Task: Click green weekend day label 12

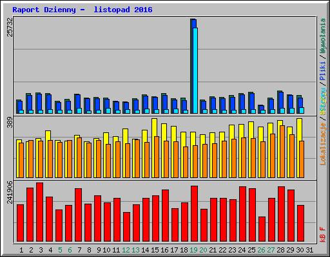Action: tap(126, 250)
